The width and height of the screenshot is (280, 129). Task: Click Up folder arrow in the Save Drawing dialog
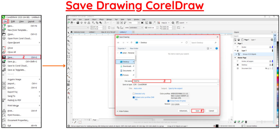click(x=132, y=42)
